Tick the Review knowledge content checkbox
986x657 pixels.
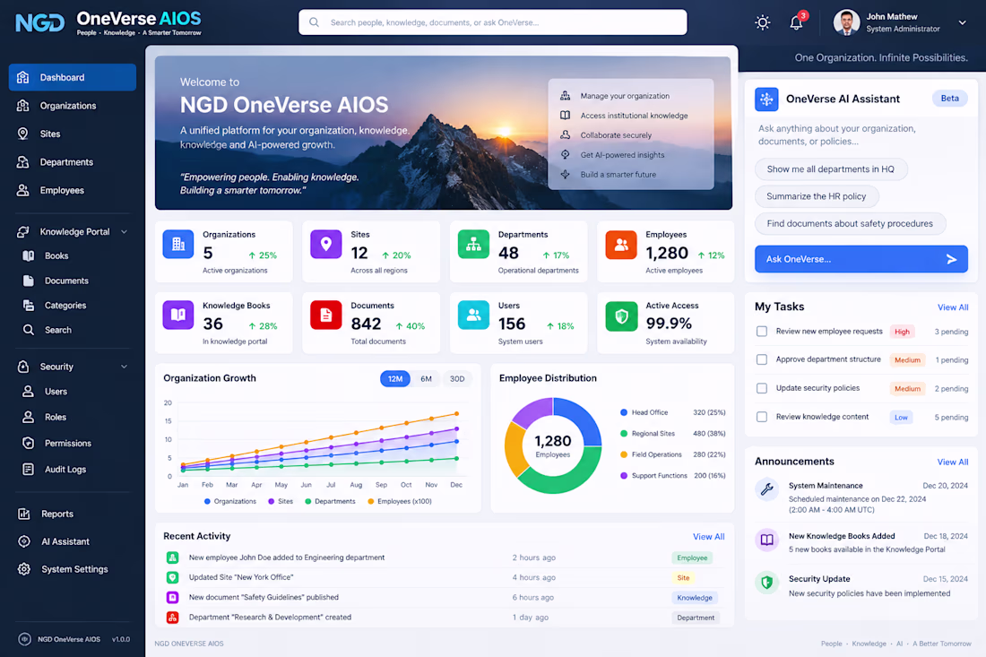coord(762,417)
